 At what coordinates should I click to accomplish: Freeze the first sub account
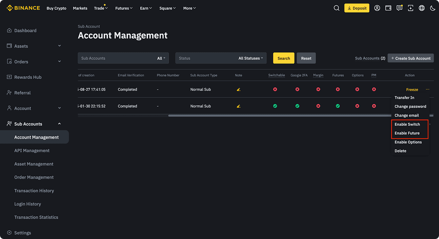point(412,89)
